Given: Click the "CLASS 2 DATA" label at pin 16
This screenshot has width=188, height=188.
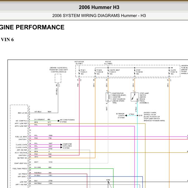Looking at the screenshot, I should pos(22,147).
